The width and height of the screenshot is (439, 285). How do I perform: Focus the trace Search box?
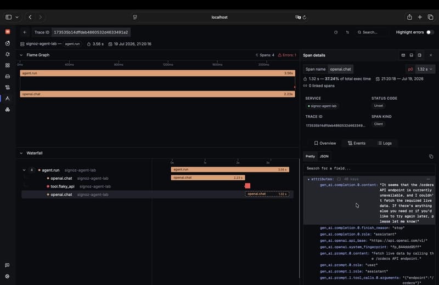[372, 32]
